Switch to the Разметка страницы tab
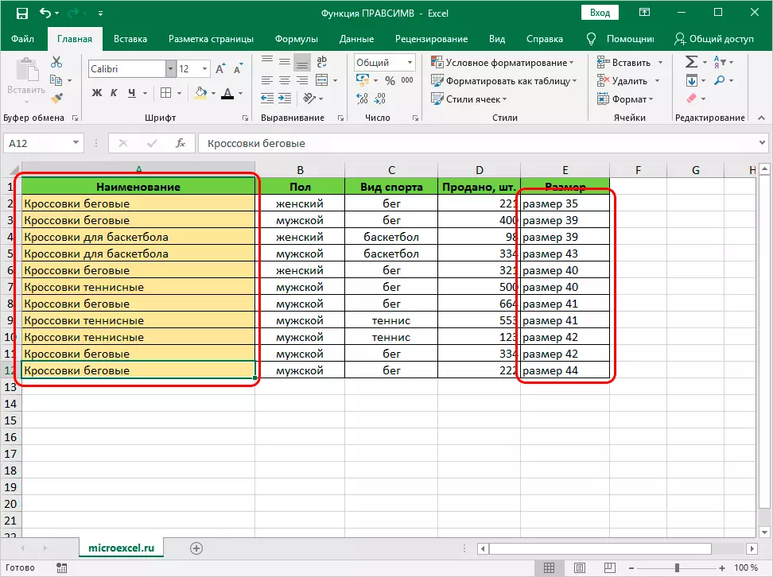The height and width of the screenshot is (577, 773). click(x=211, y=39)
